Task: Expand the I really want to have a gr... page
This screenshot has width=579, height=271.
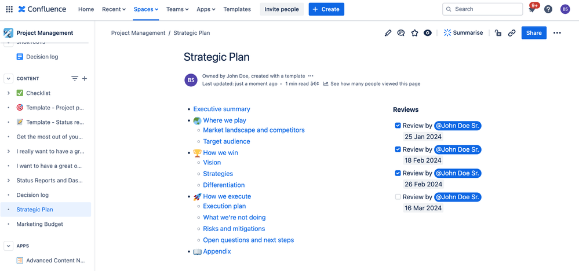Action: pyautogui.click(x=9, y=151)
